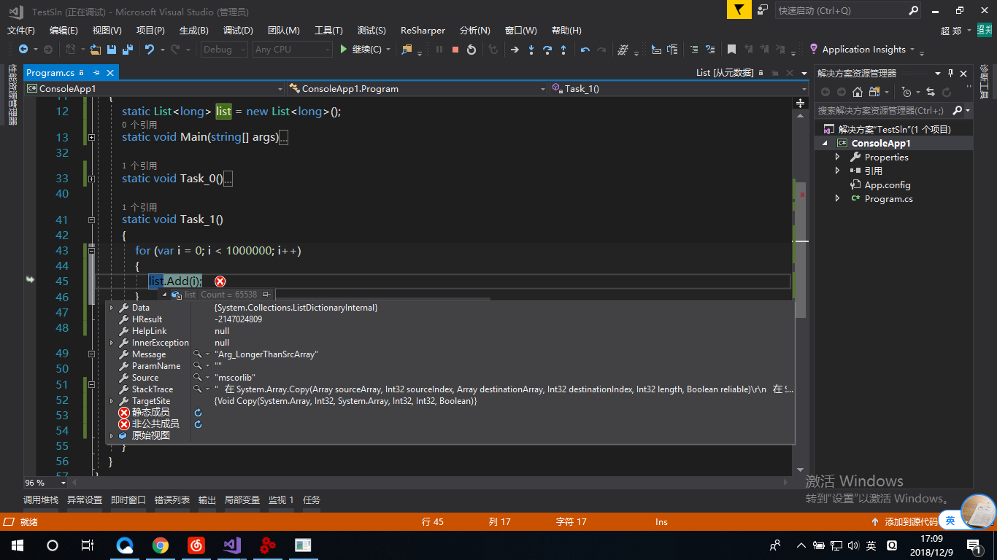Viewport: 997px width, 560px height.
Task: Open the 局部变量 locals tab
Action: (x=242, y=500)
